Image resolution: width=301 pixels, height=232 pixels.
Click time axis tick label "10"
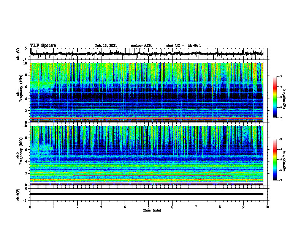pyautogui.click(x=267, y=207)
